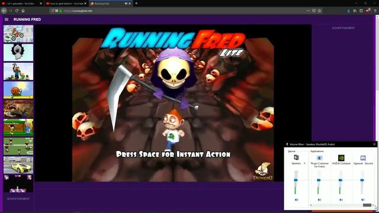
Task: Click the Plugin Container for Firefox icon
Action: [x=319, y=158]
